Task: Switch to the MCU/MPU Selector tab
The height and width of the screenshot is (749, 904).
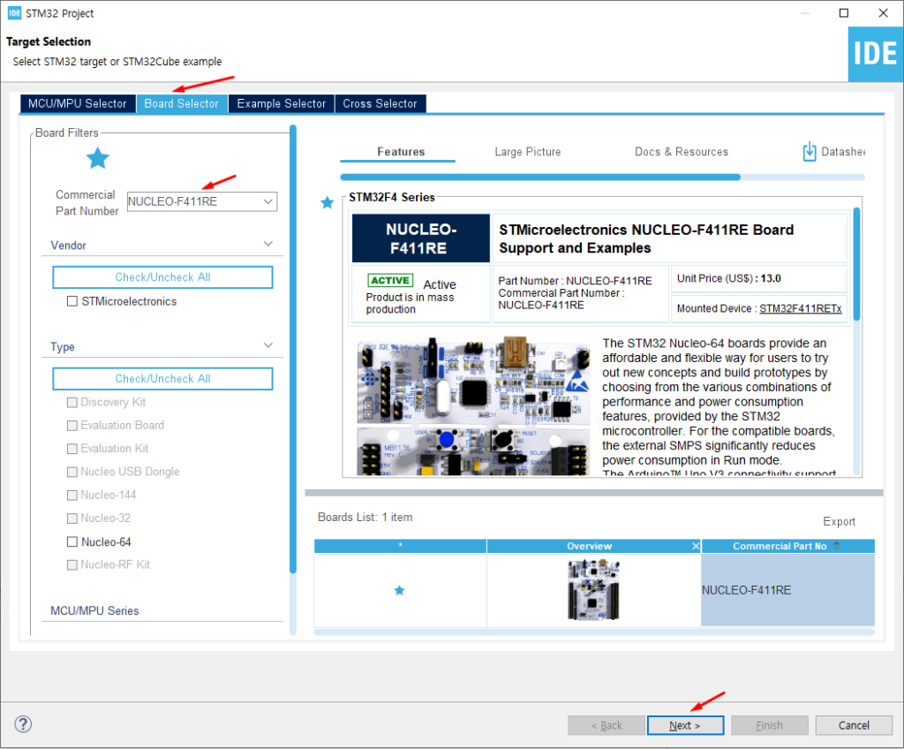Action: [x=78, y=103]
